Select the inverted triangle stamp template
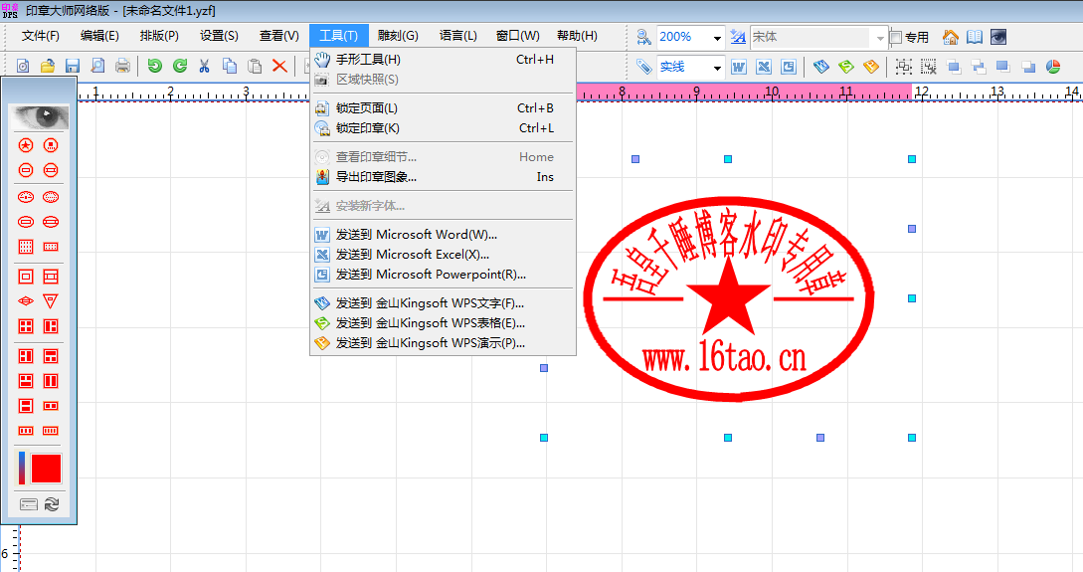Screen dimensions: 1083x572 coord(51,300)
